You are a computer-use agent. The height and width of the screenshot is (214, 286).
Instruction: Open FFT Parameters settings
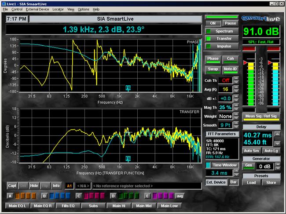[x=222, y=134]
